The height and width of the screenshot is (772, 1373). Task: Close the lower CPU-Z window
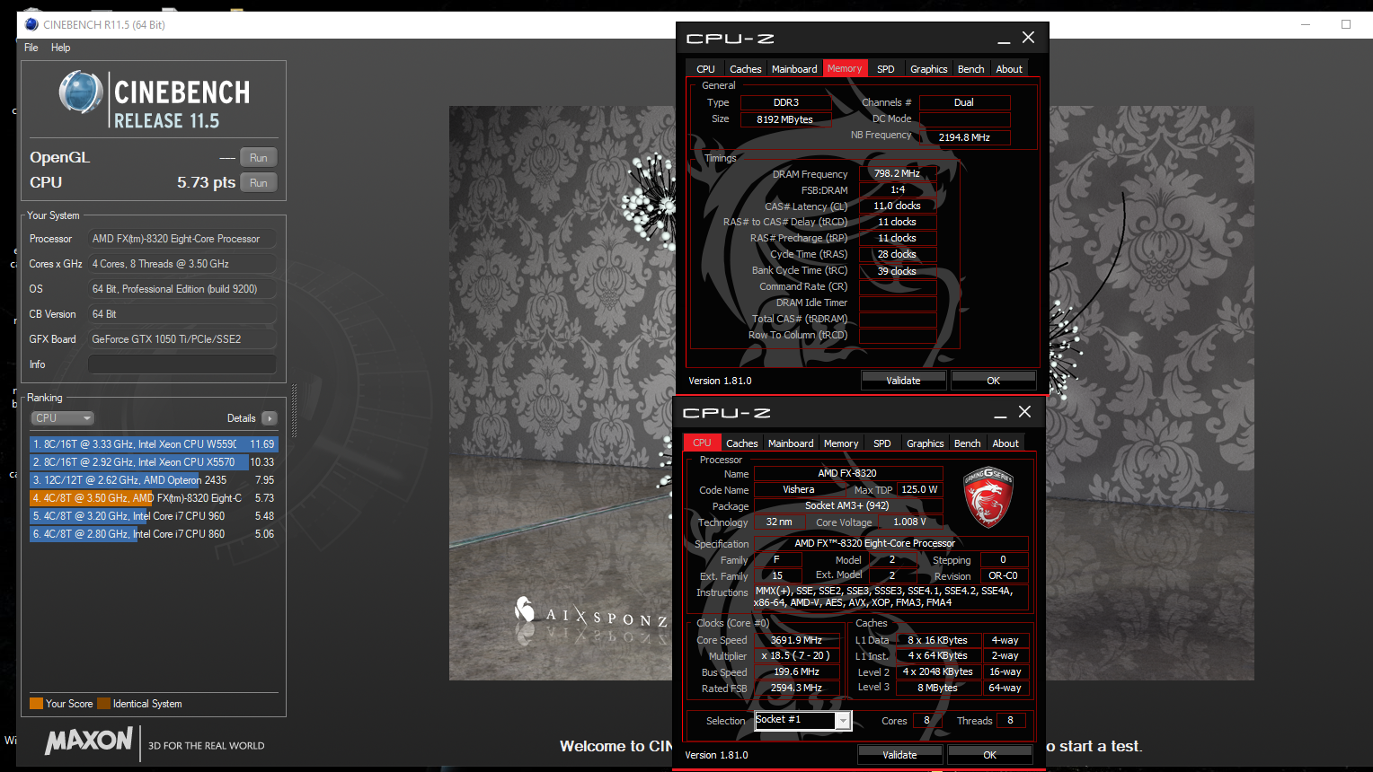pos(1025,412)
